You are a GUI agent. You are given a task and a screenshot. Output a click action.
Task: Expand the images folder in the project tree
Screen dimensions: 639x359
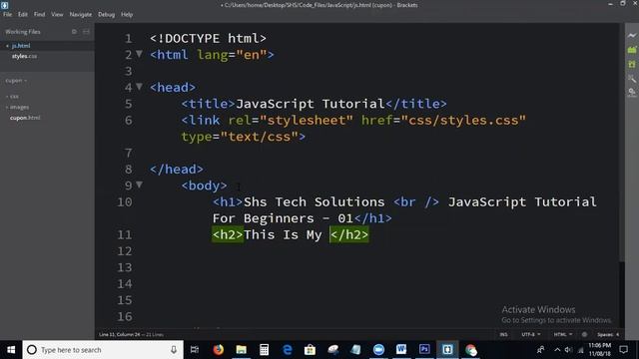tap(18, 107)
